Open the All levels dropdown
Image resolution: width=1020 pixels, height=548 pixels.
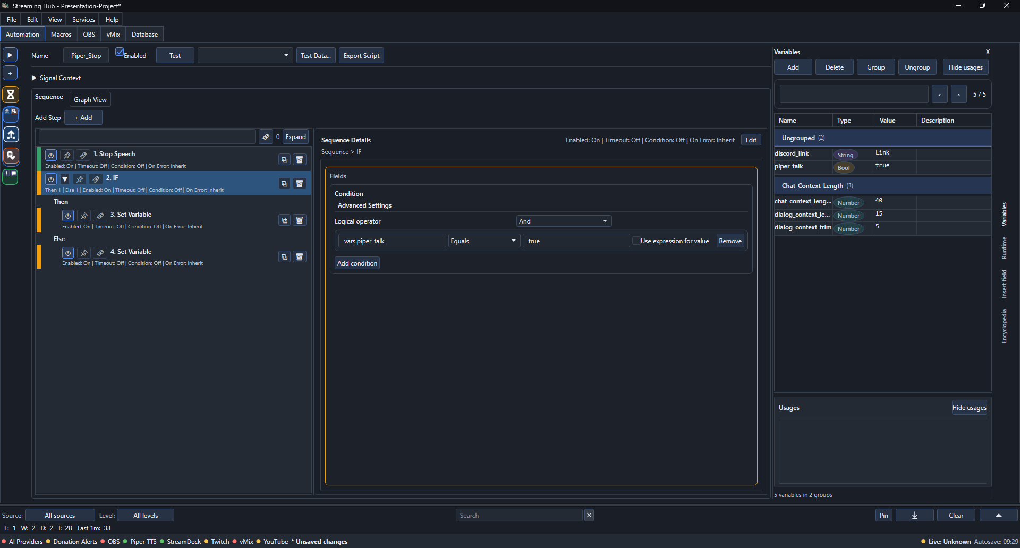click(146, 515)
